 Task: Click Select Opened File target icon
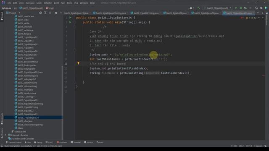(40, 13)
